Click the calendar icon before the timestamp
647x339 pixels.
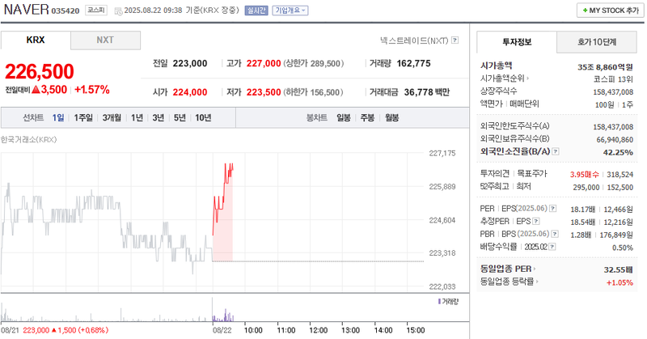tap(118, 11)
